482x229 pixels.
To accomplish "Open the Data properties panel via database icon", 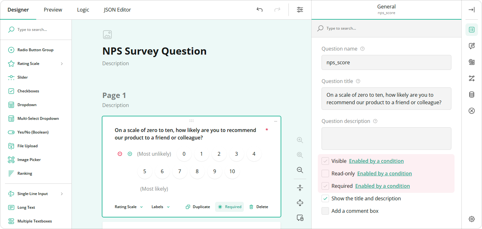I will (472, 95).
